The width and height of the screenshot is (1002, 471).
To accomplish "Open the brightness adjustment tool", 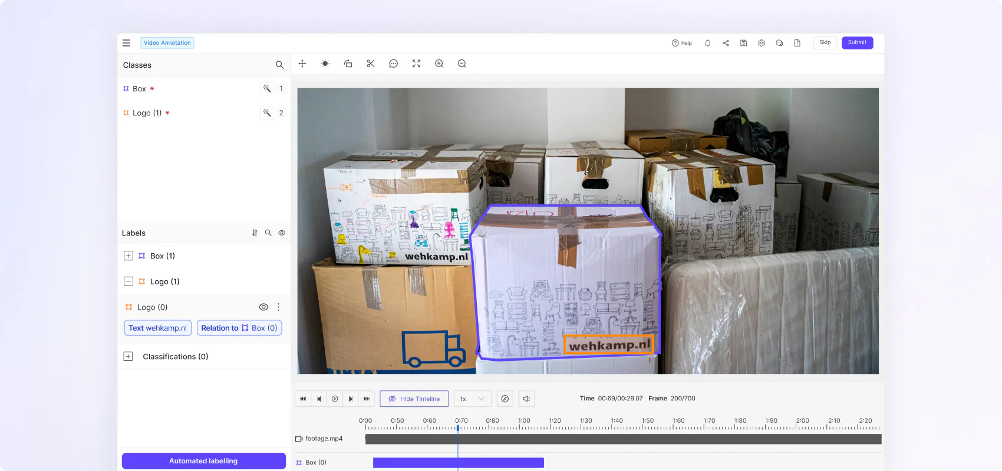I will click(x=325, y=64).
